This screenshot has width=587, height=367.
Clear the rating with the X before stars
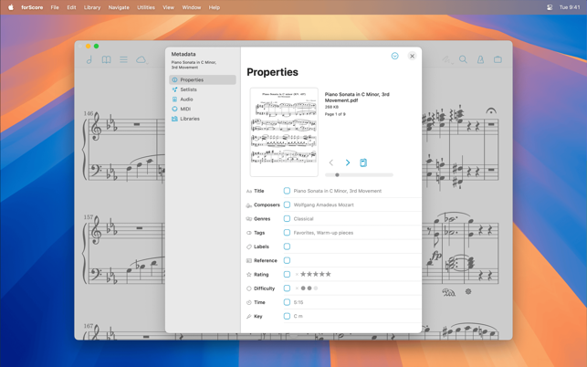pyautogui.click(x=297, y=275)
